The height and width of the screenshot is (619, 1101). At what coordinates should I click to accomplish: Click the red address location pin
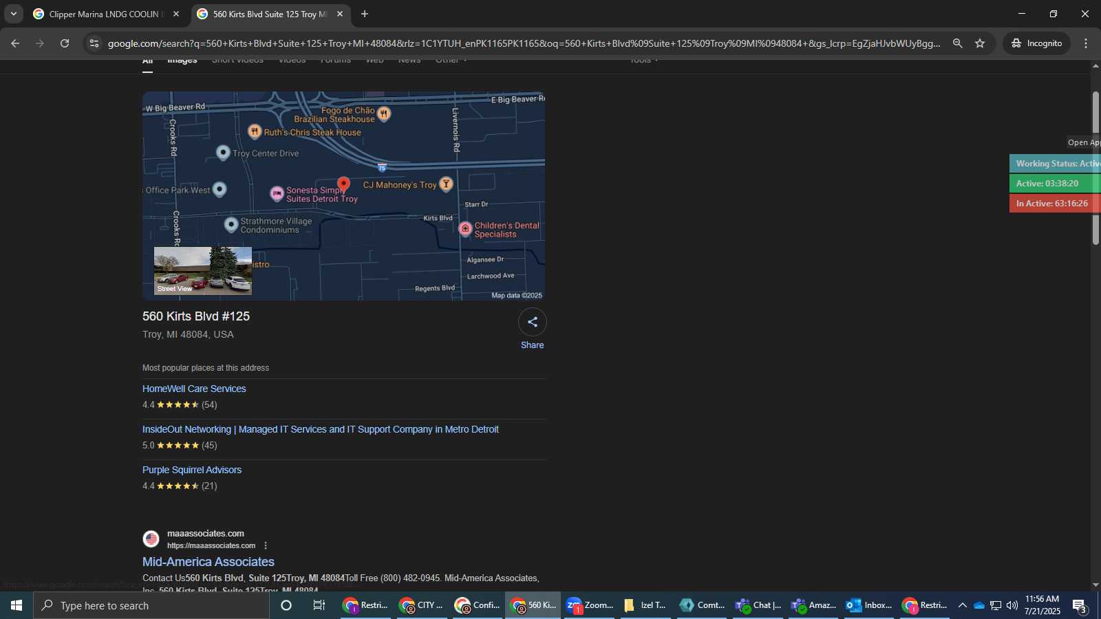click(343, 184)
